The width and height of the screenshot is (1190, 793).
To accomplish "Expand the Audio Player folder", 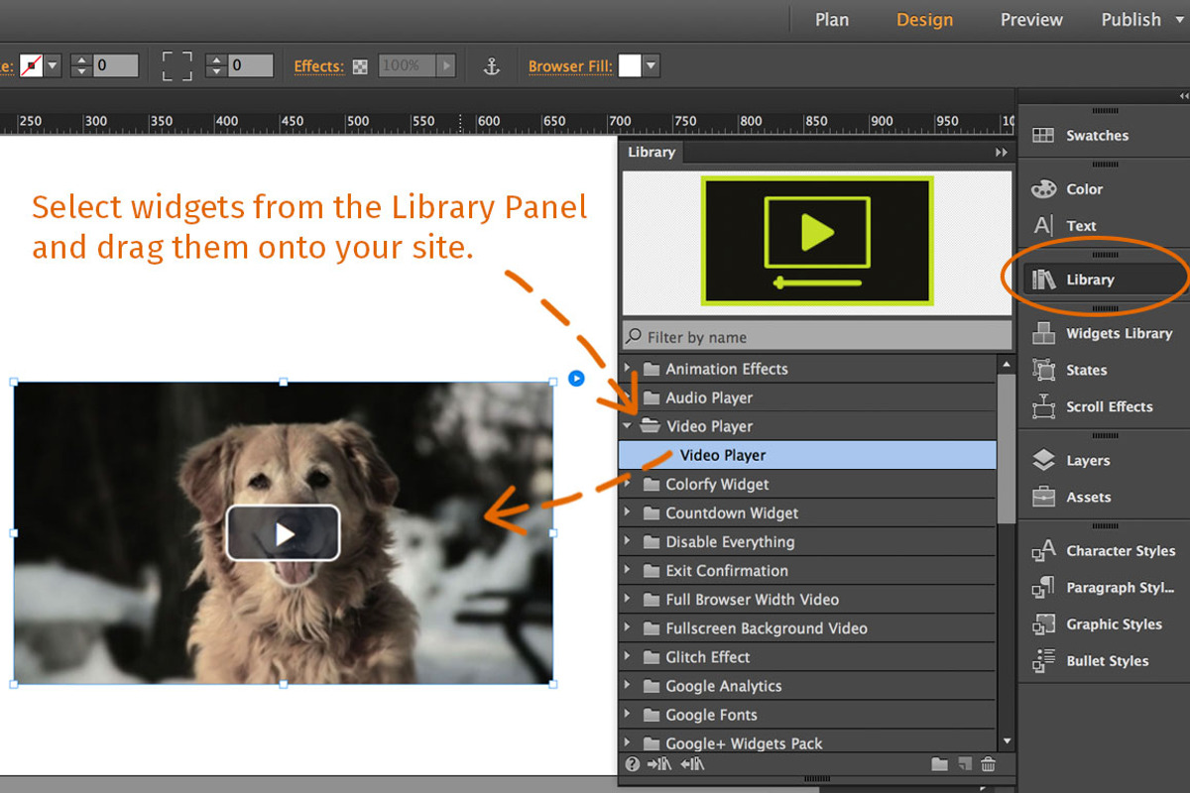I will point(628,397).
